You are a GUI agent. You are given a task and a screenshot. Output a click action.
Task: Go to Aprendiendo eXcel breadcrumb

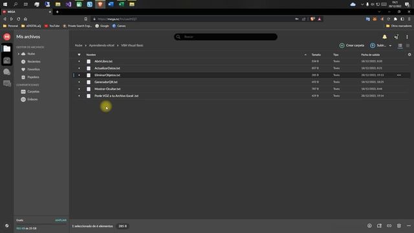102,45
